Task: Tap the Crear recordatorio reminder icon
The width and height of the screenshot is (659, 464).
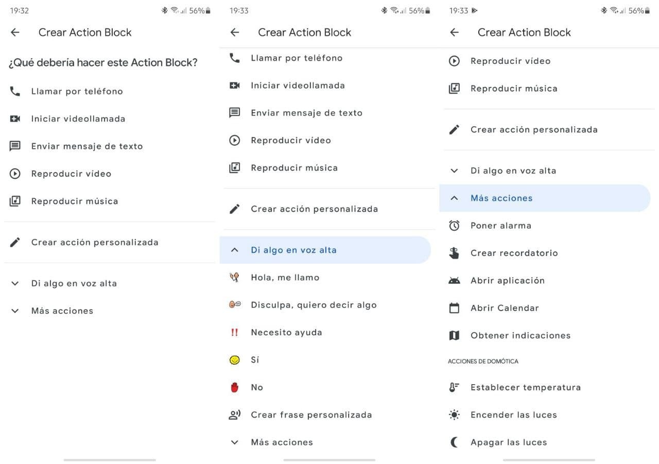Action: point(454,253)
